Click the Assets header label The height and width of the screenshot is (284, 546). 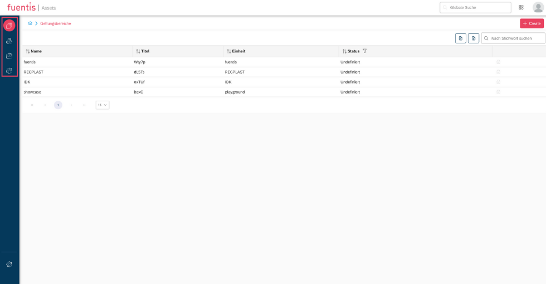click(x=48, y=8)
